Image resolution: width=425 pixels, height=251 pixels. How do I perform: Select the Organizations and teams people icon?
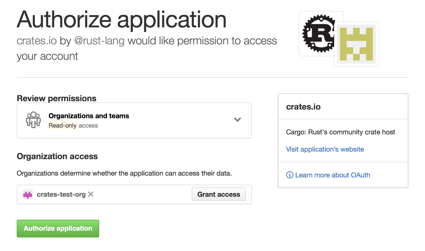click(x=33, y=120)
